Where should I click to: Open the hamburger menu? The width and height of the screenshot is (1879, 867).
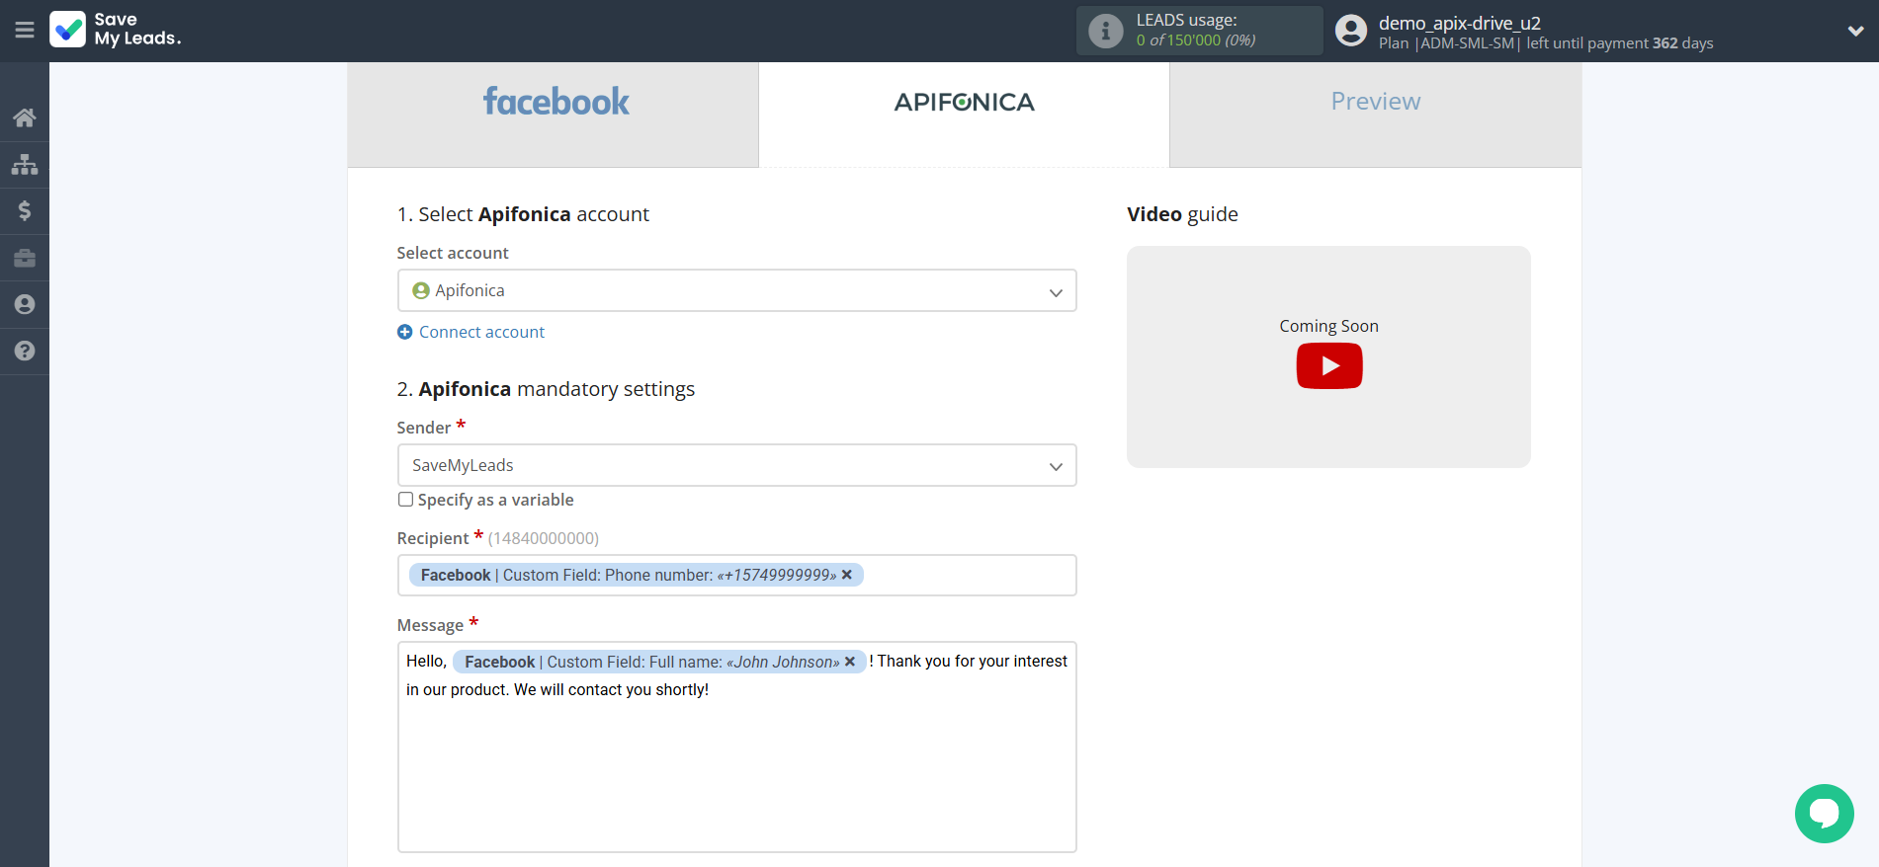(x=25, y=31)
